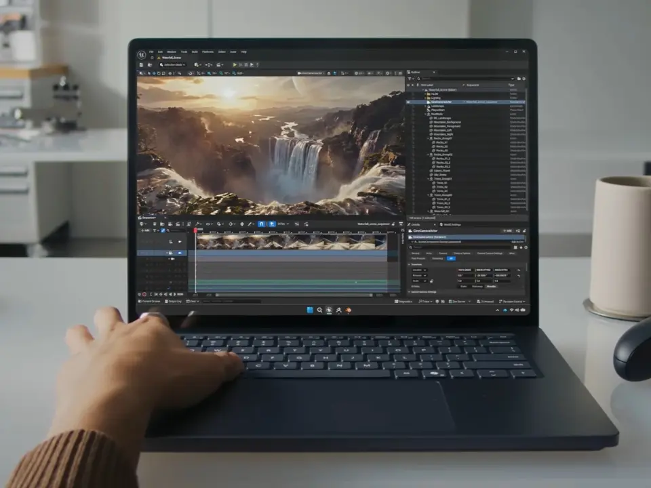Click the system tray chevron arrow
This screenshot has height=488, width=651.
coord(497,310)
